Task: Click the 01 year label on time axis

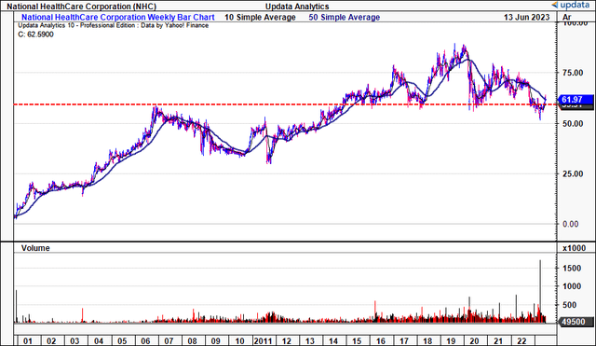Action: 28,340
